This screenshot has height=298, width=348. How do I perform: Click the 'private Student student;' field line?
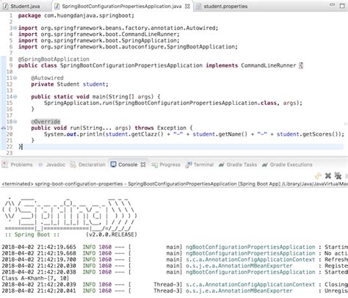click(70, 84)
